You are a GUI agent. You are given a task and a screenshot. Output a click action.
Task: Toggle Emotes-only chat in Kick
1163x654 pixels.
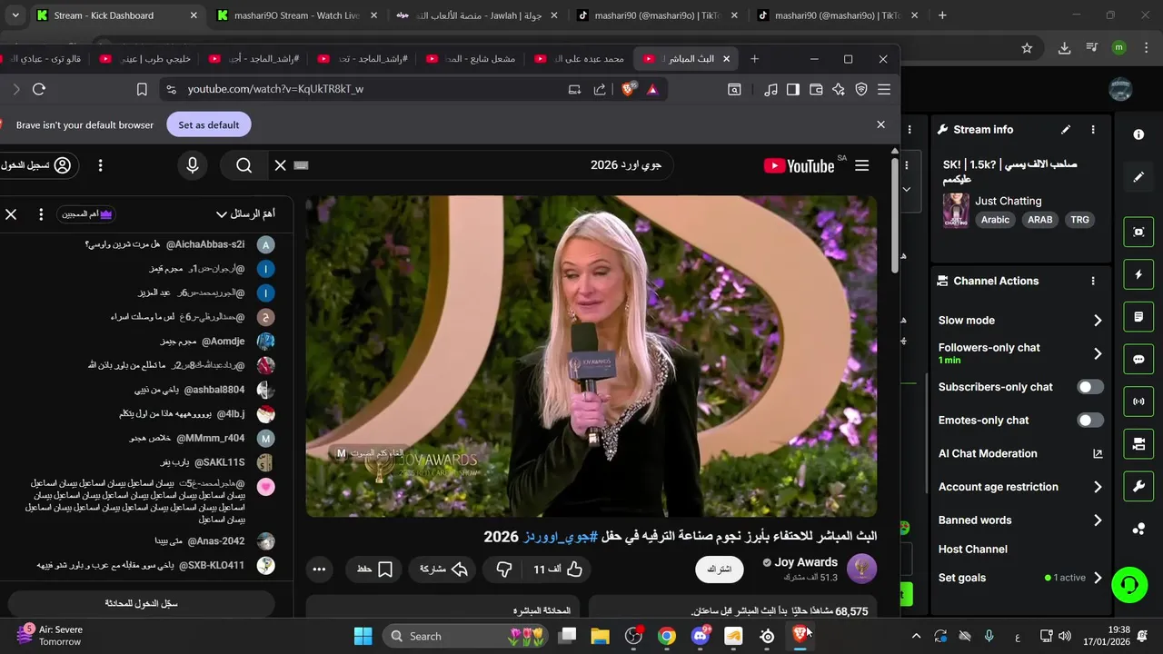1090,421
